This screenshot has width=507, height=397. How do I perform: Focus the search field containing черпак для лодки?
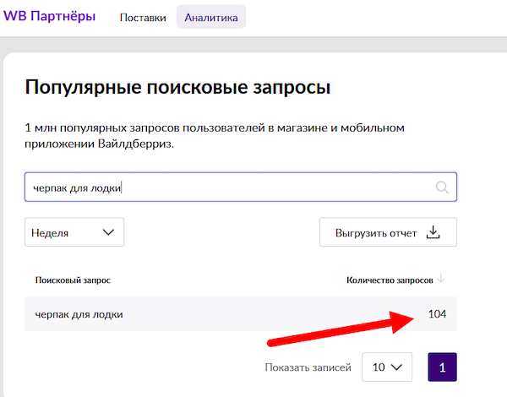click(228, 188)
